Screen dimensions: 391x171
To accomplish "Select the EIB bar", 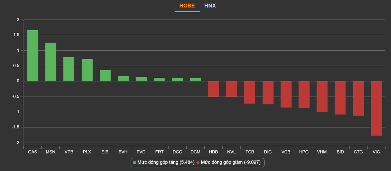I will coord(105,76).
